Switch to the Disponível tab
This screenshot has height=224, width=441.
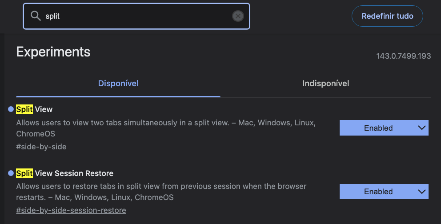click(118, 83)
